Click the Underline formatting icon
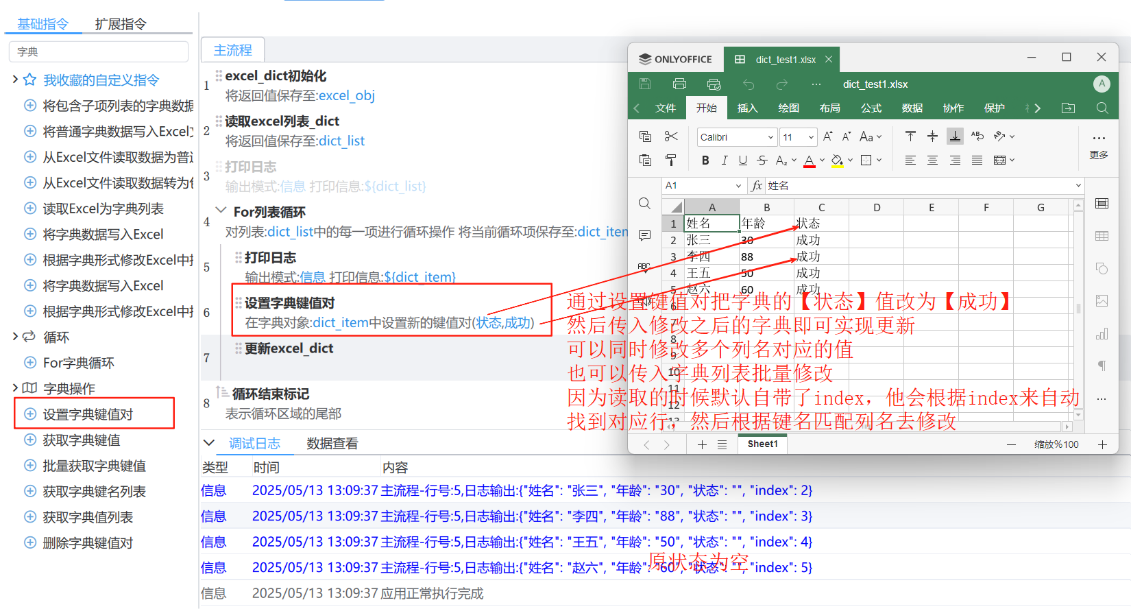The width and height of the screenshot is (1131, 609). 743,160
